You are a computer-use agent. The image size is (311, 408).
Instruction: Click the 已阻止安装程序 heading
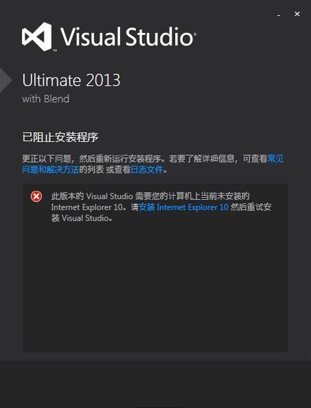60,137
